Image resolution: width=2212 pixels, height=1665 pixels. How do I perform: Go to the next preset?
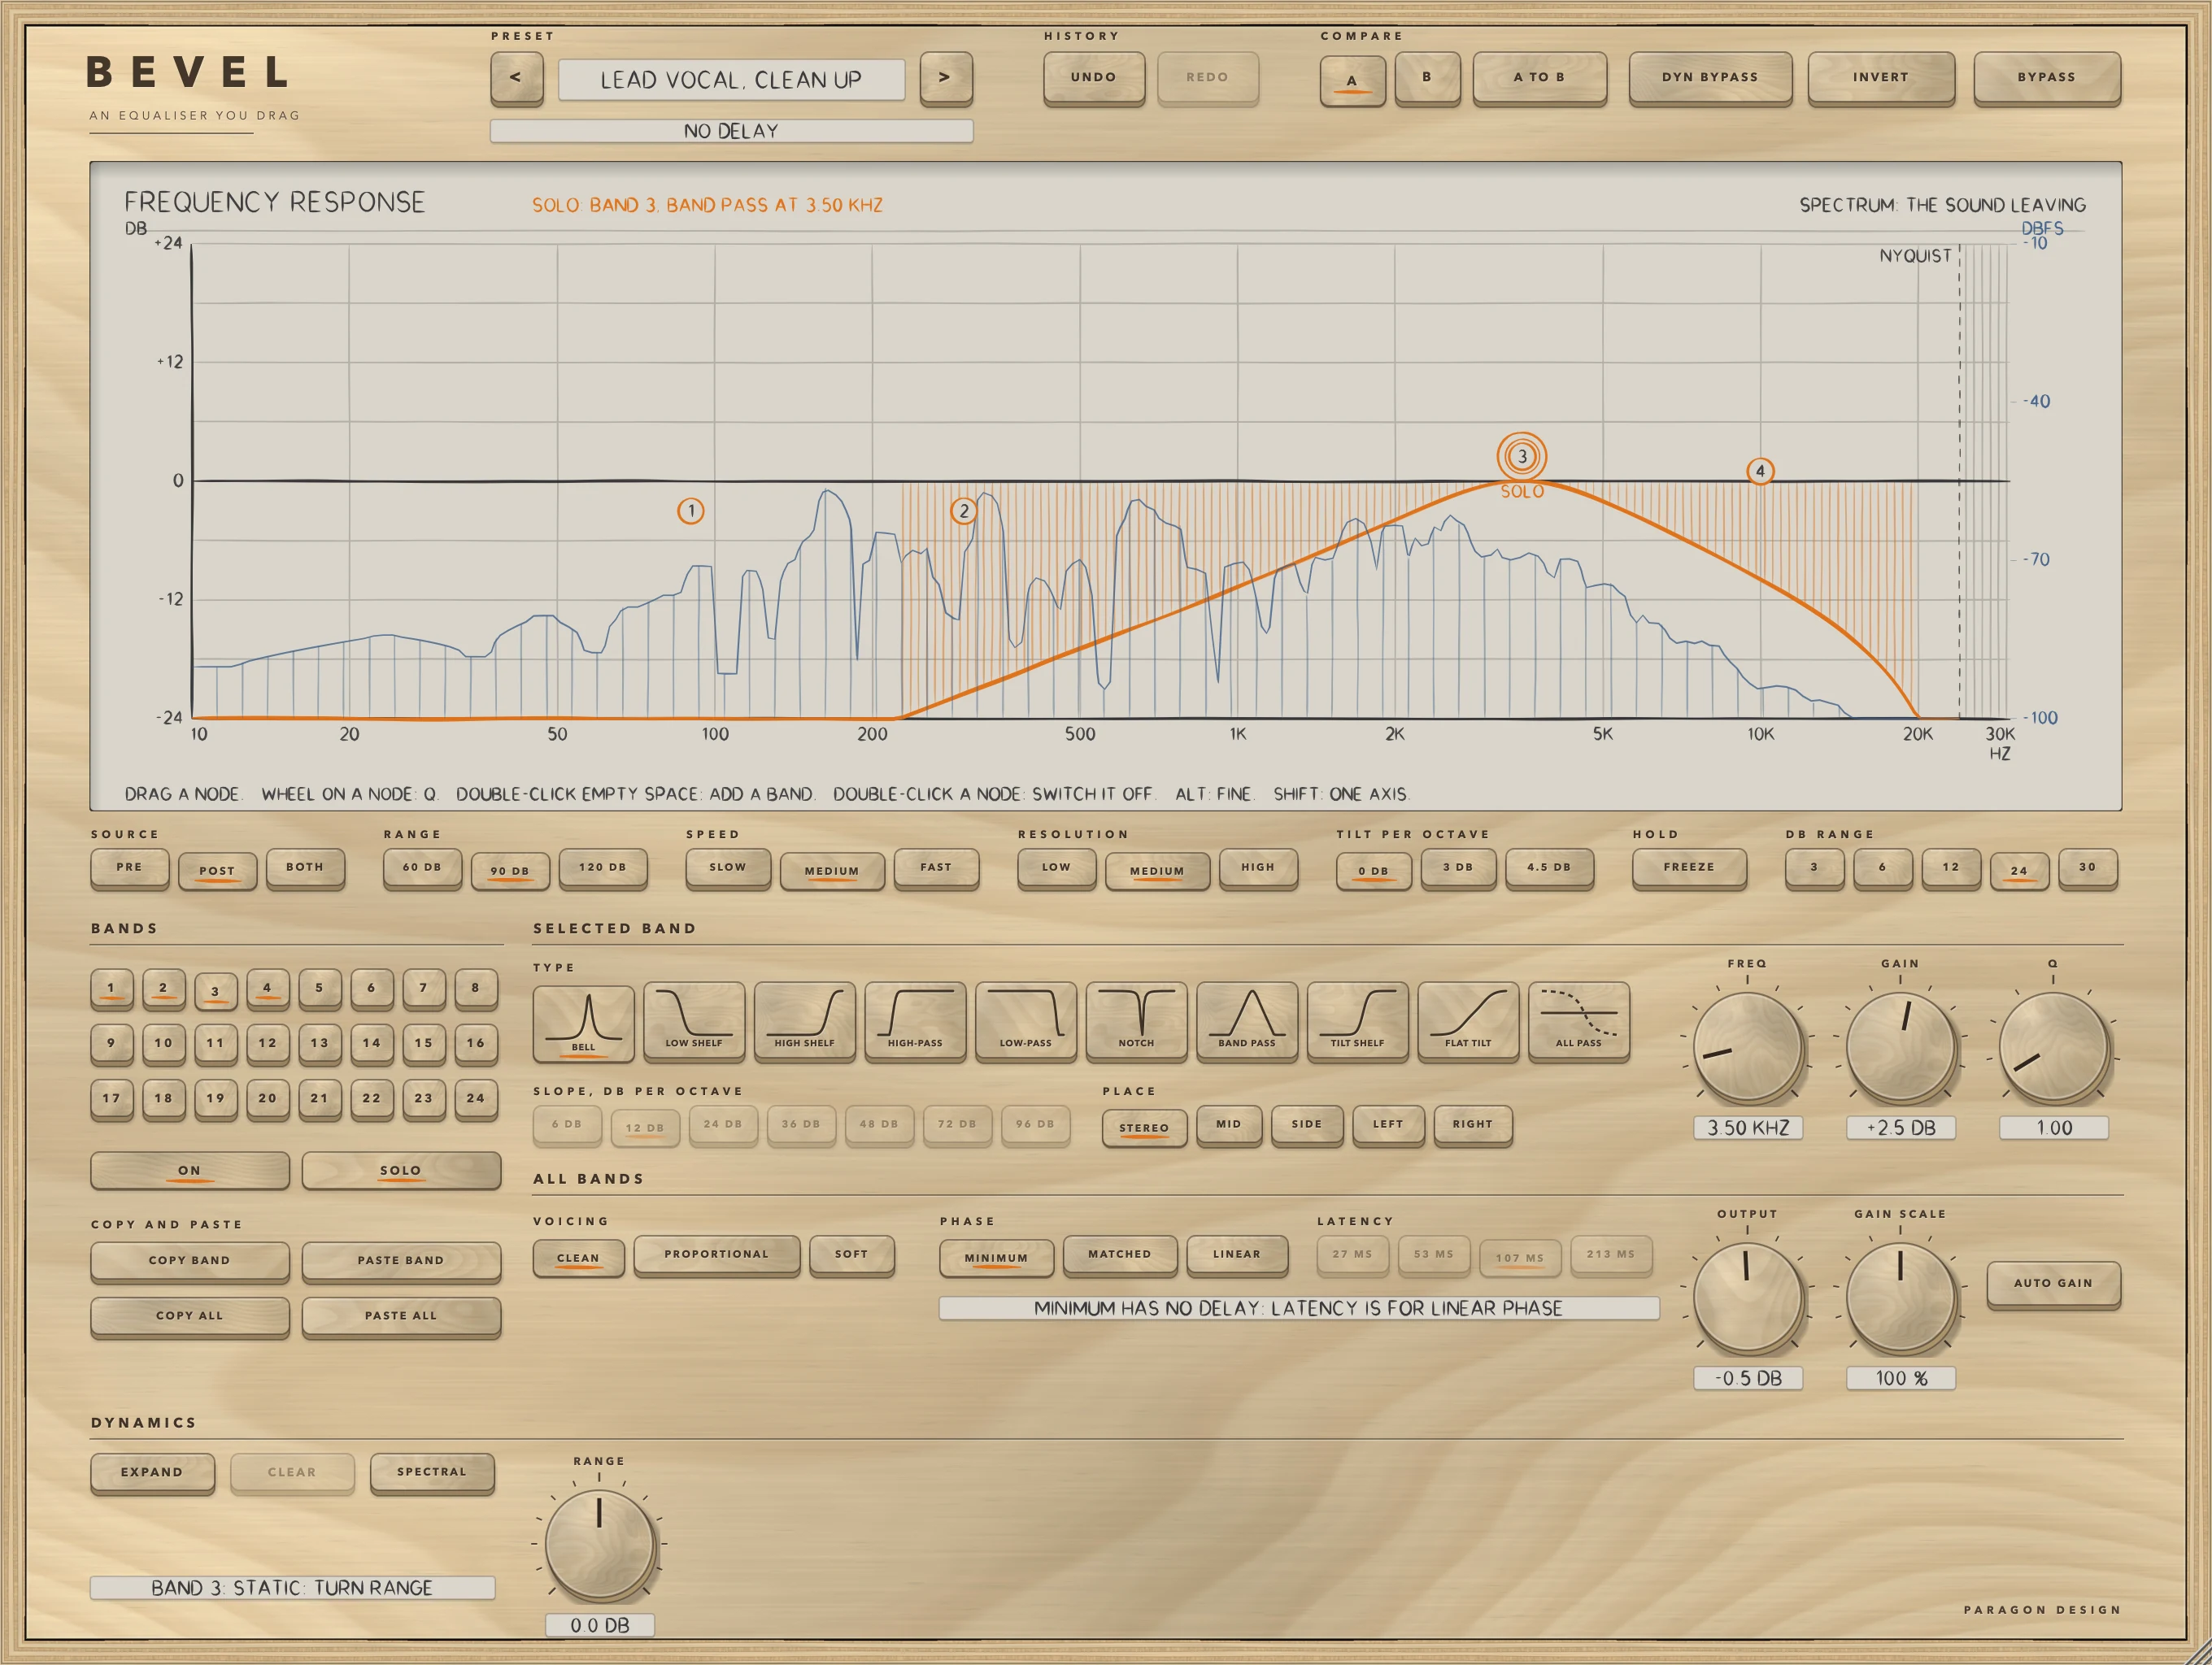click(945, 78)
